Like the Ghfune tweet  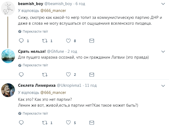tap(68, 74)
